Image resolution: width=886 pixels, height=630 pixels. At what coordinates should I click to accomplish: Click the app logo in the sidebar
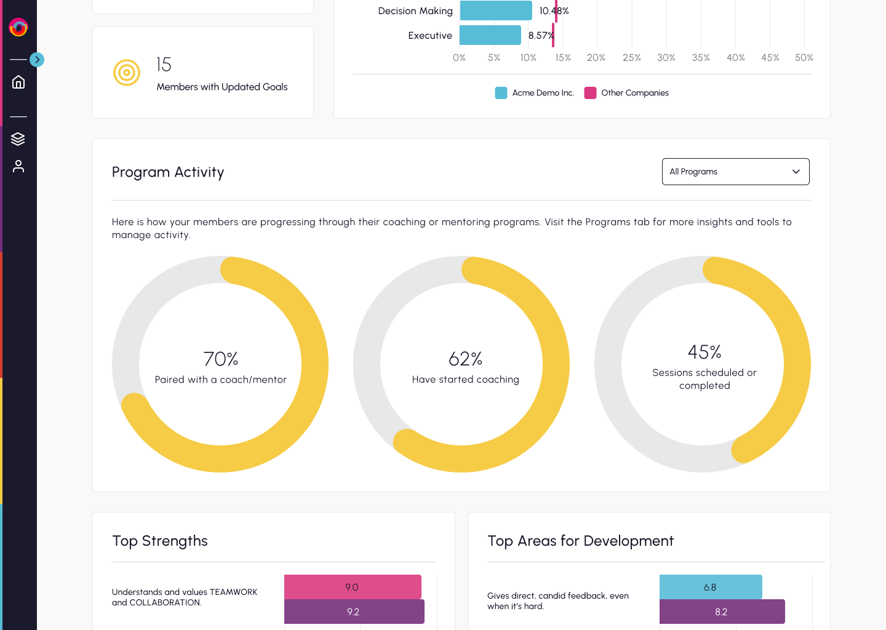(x=18, y=27)
